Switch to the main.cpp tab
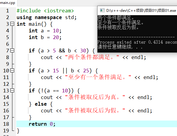 [8, 3]
